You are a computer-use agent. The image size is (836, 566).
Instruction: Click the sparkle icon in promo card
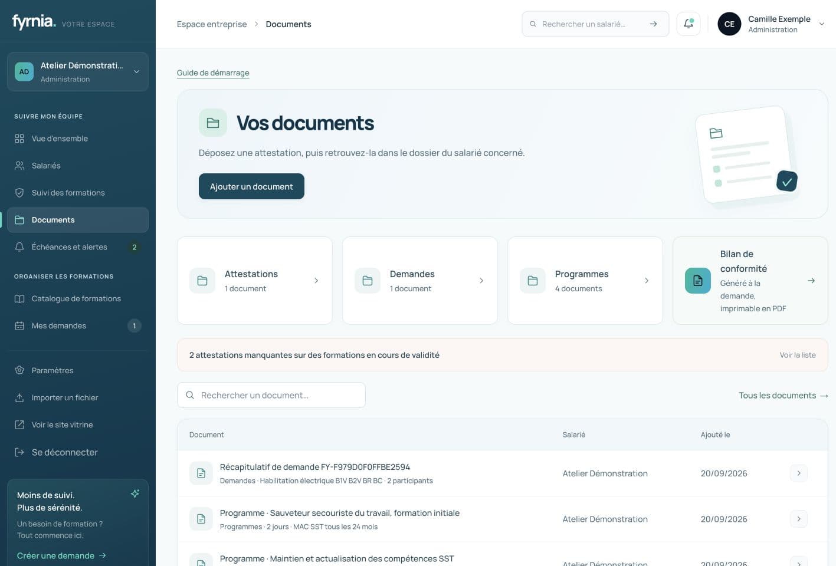(x=135, y=493)
